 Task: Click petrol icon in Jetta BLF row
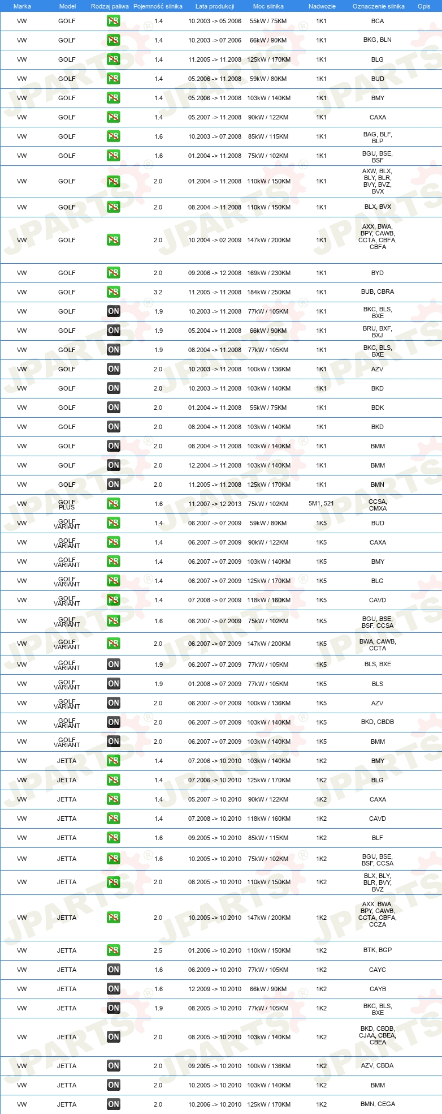click(114, 838)
